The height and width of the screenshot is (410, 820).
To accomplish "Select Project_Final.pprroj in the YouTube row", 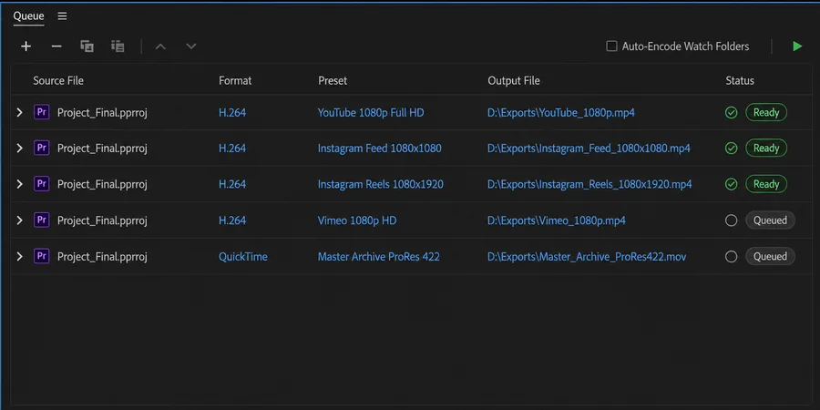I will (102, 112).
